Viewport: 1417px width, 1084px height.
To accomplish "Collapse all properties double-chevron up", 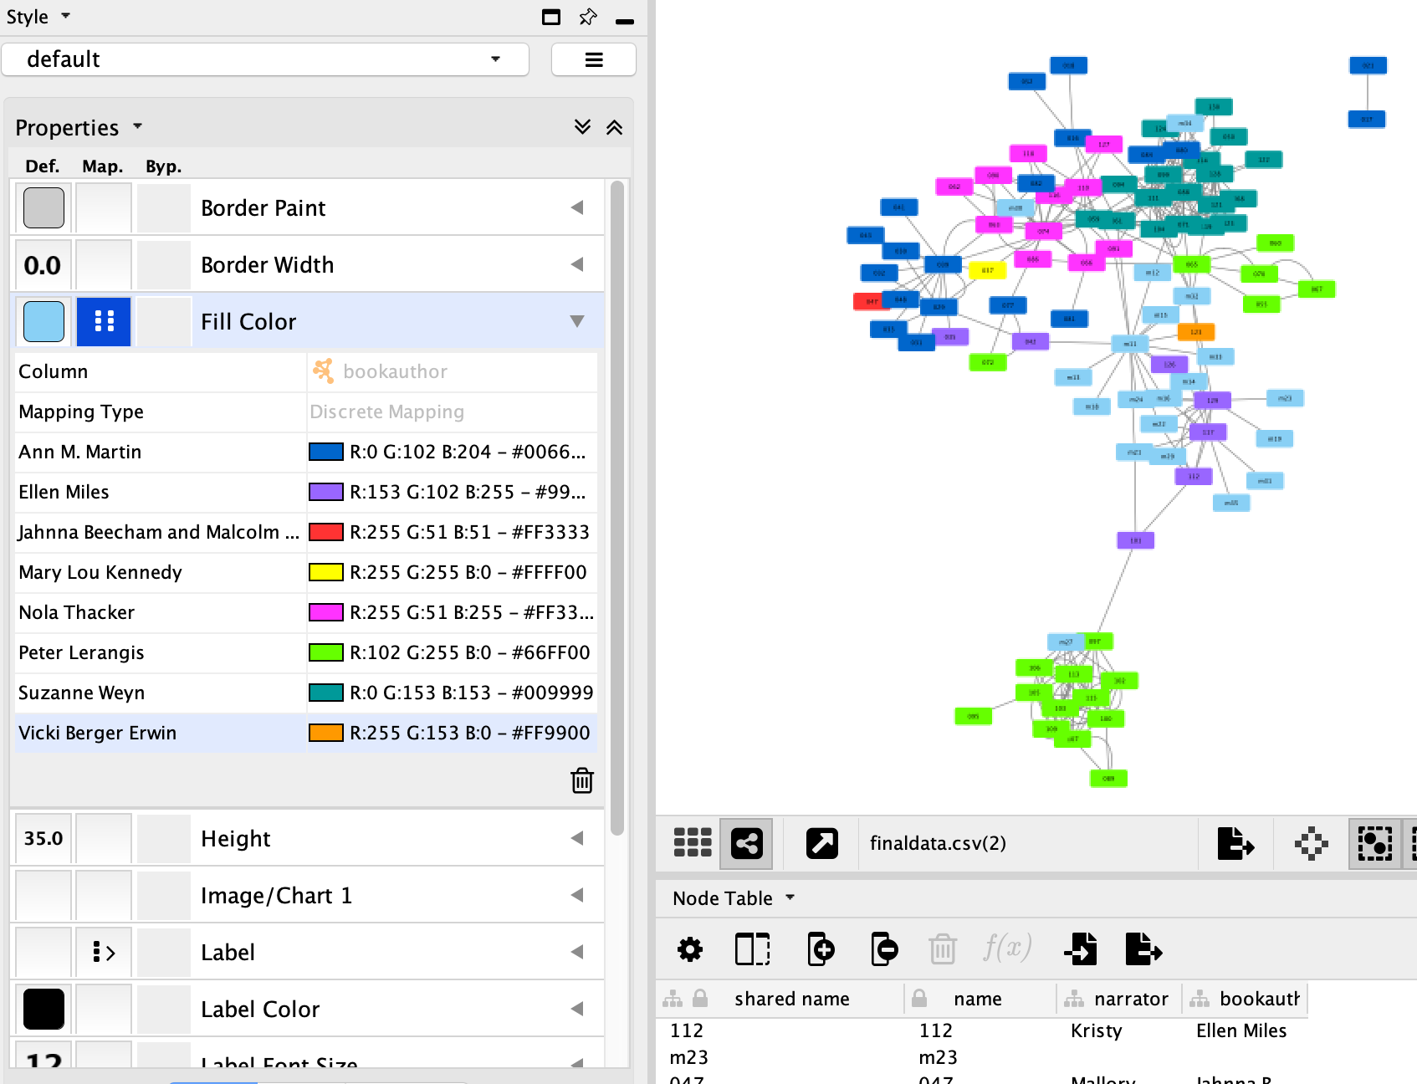I will point(615,127).
